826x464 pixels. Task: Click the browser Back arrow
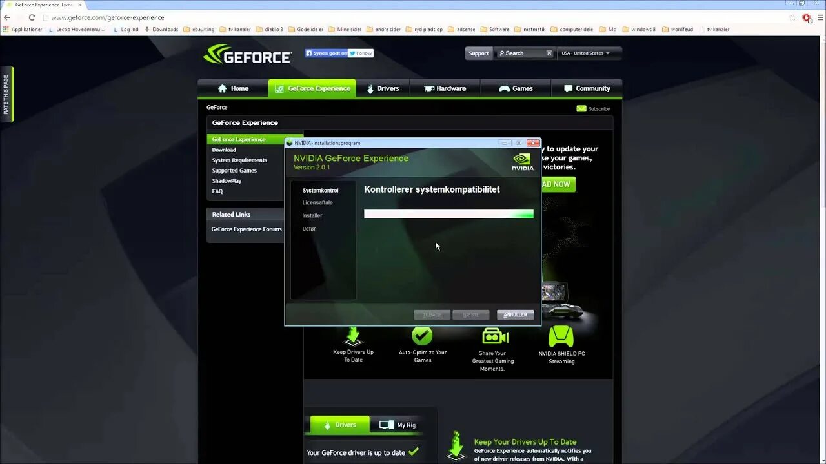tap(7, 17)
